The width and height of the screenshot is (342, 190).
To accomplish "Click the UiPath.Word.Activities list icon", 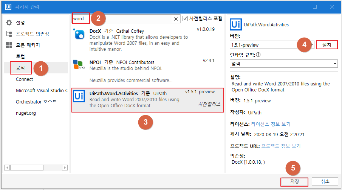I will pos(79,96).
